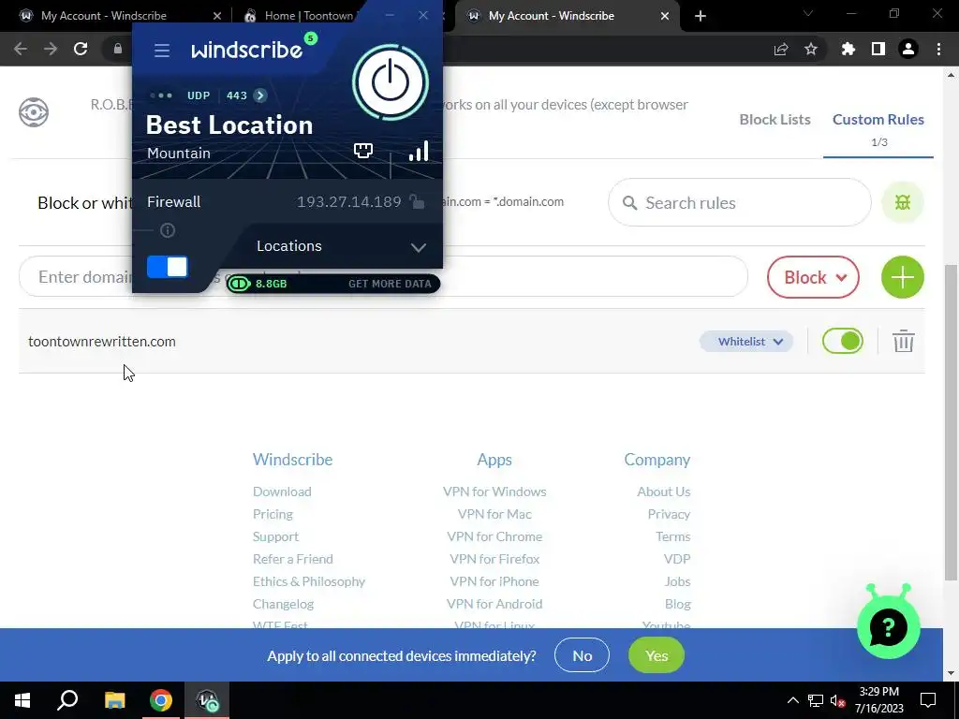Click the 443 port label
Image resolution: width=959 pixels, height=719 pixels.
click(x=237, y=95)
